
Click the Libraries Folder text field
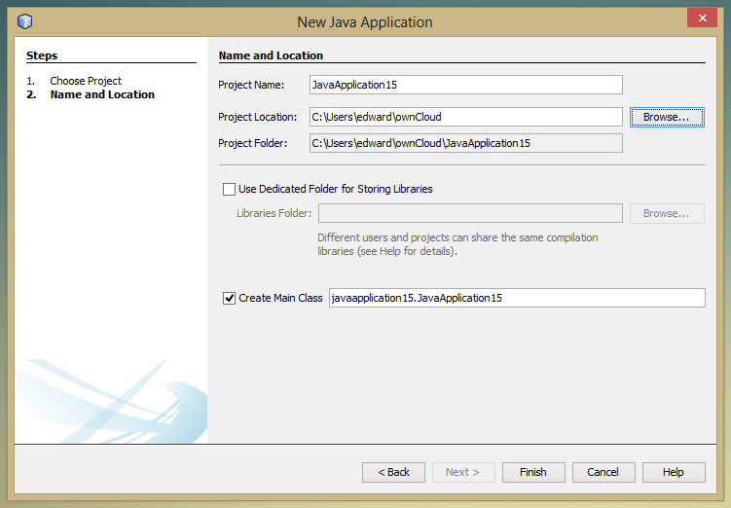click(470, 213)
